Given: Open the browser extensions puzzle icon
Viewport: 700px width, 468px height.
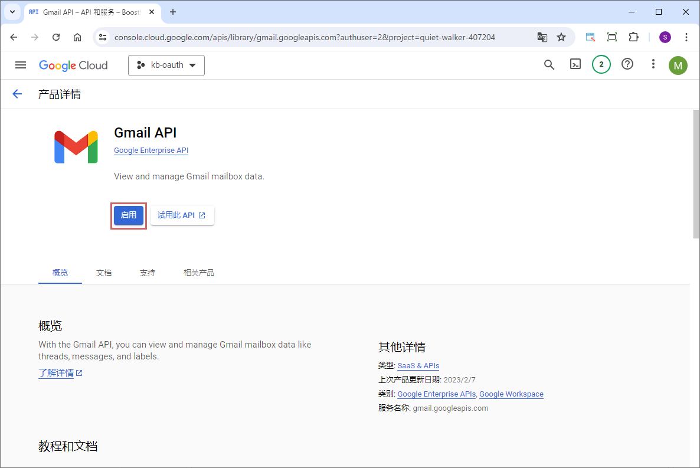Looking at the screenshot, I should click(x=633, y=37).
